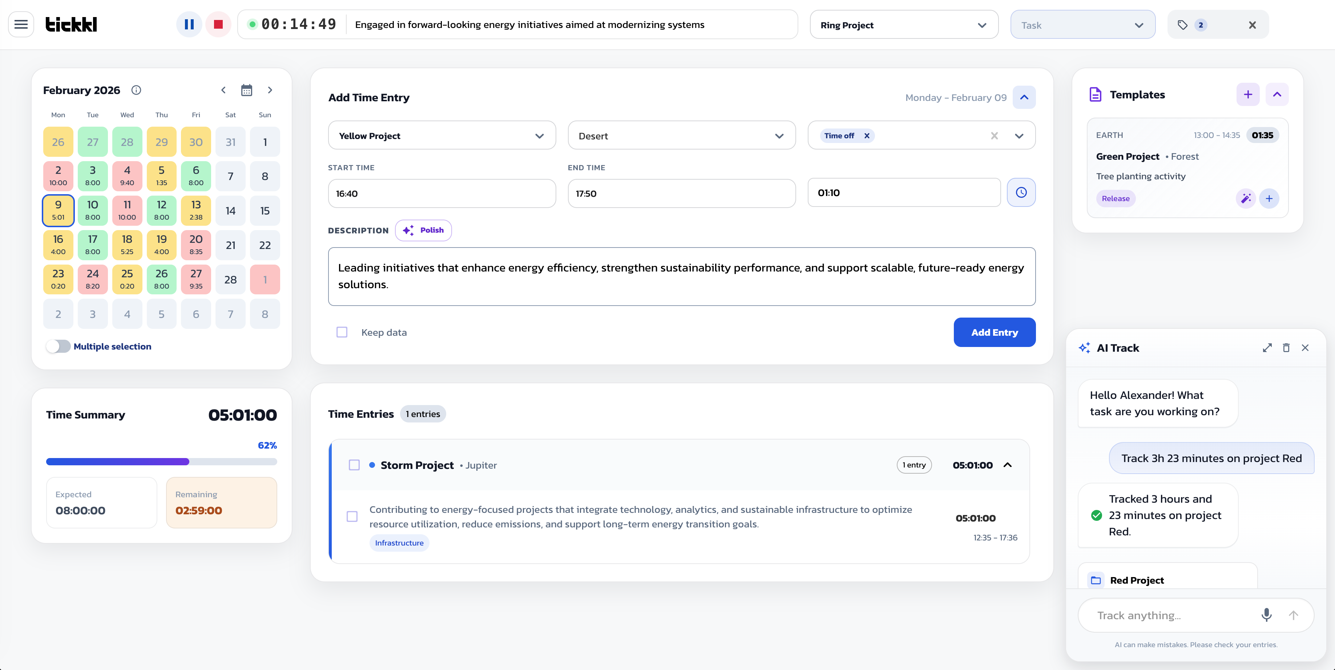
Task: Clear the timer tags with X
Action: [1252, 25]
